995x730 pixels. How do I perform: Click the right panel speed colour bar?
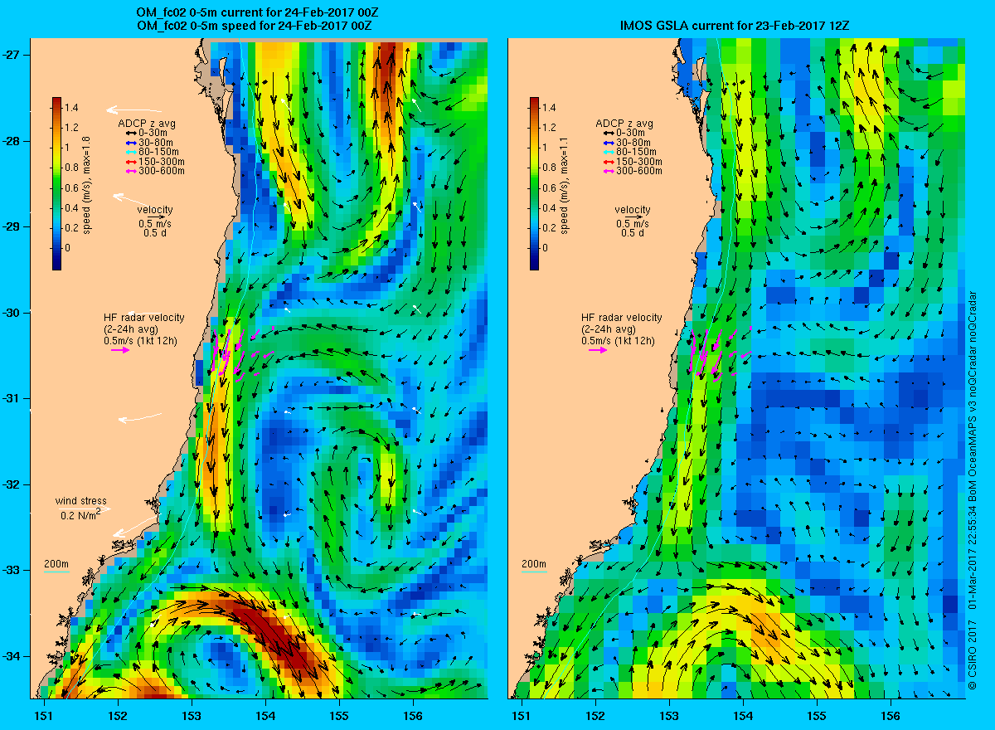[535, 183]
